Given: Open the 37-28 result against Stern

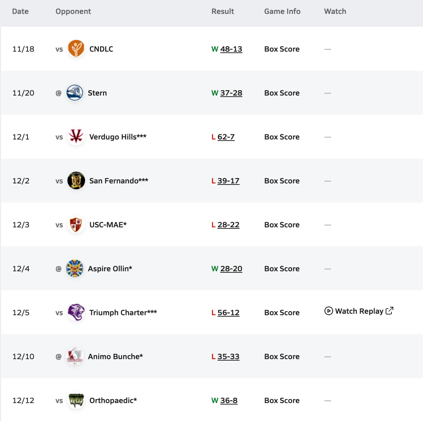Looking at the screenshot, I should click(x=231, y=93).
